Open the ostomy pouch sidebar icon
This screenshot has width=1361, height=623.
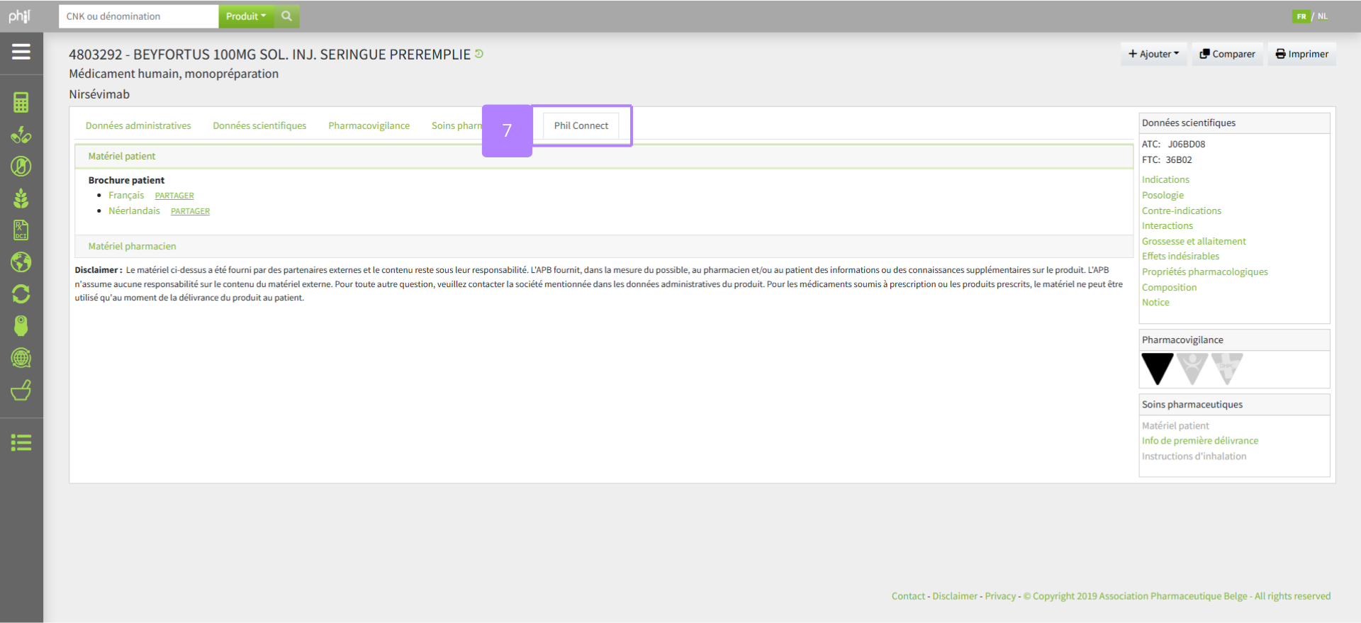click(x=21, y=326)
